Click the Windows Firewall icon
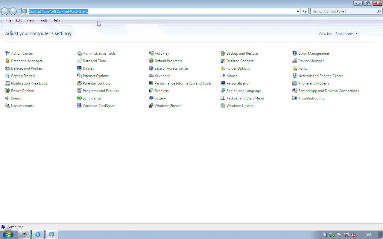 pyautogui.click(x=151, y=106)
